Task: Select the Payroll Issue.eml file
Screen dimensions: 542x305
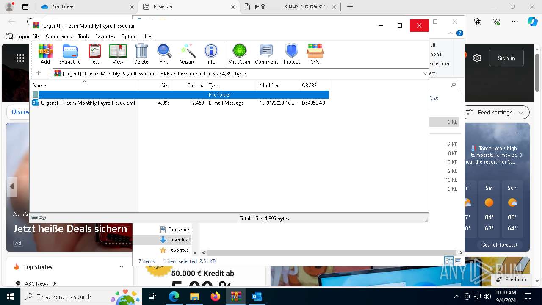Action: (83, 103)
